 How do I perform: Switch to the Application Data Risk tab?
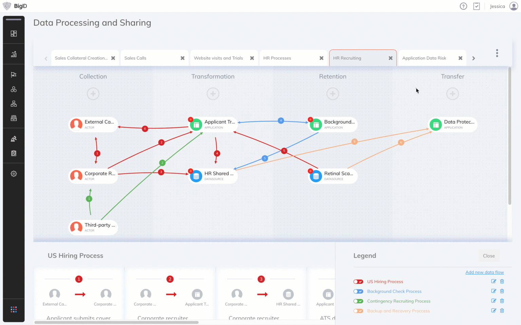(x=424, y=58)
